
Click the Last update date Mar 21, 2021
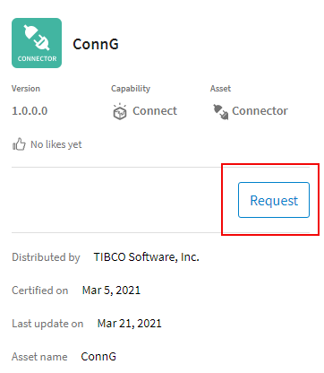pyautogui.click(x=130, y=324)
